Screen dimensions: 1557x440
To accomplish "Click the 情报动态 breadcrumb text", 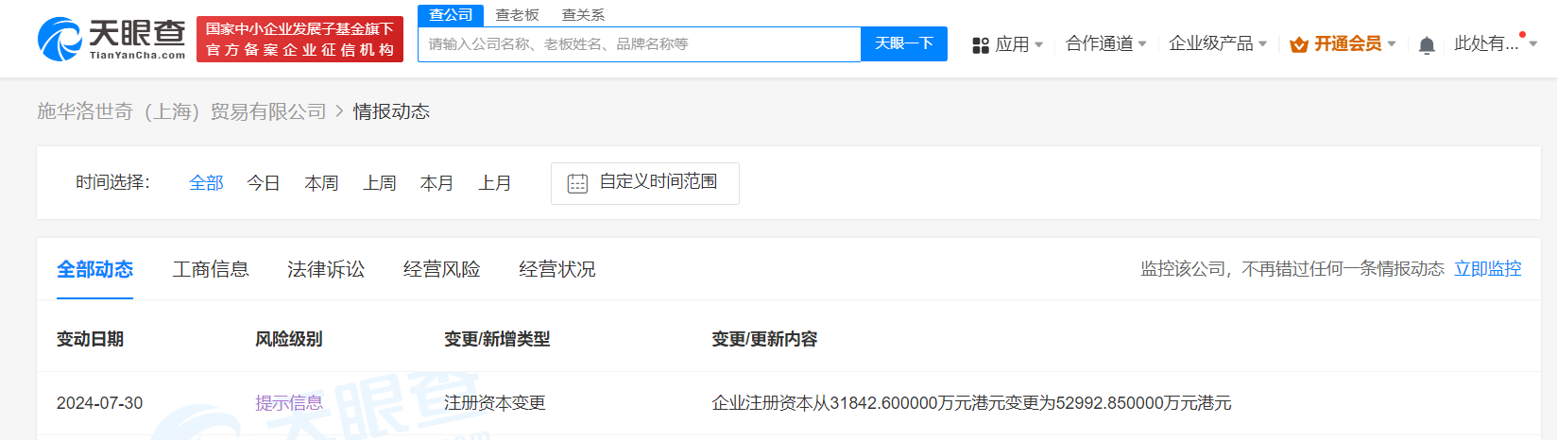I will click(391, 111).
